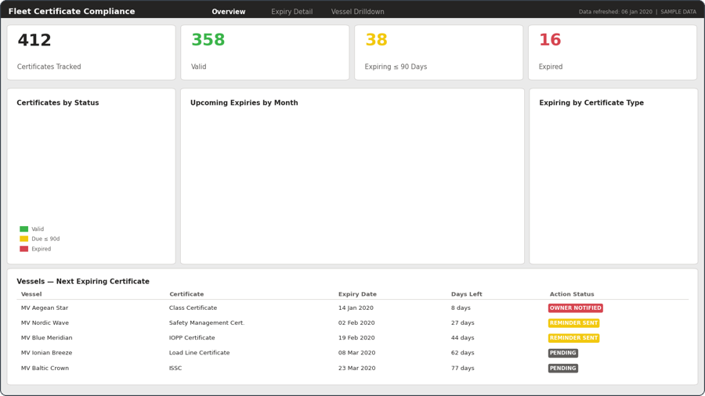Viewport: 705px width, 396px height.
Task: Click the 77 days value
Action: [x=463, y=368]
